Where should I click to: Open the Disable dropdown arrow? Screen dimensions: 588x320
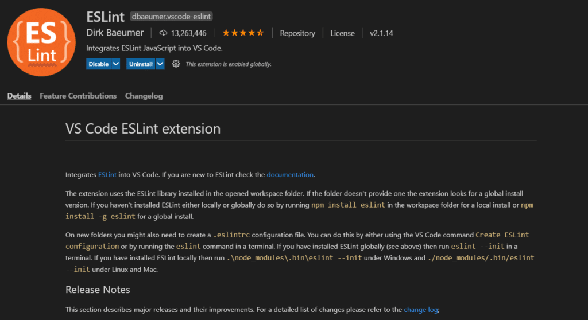pos(116,64)
